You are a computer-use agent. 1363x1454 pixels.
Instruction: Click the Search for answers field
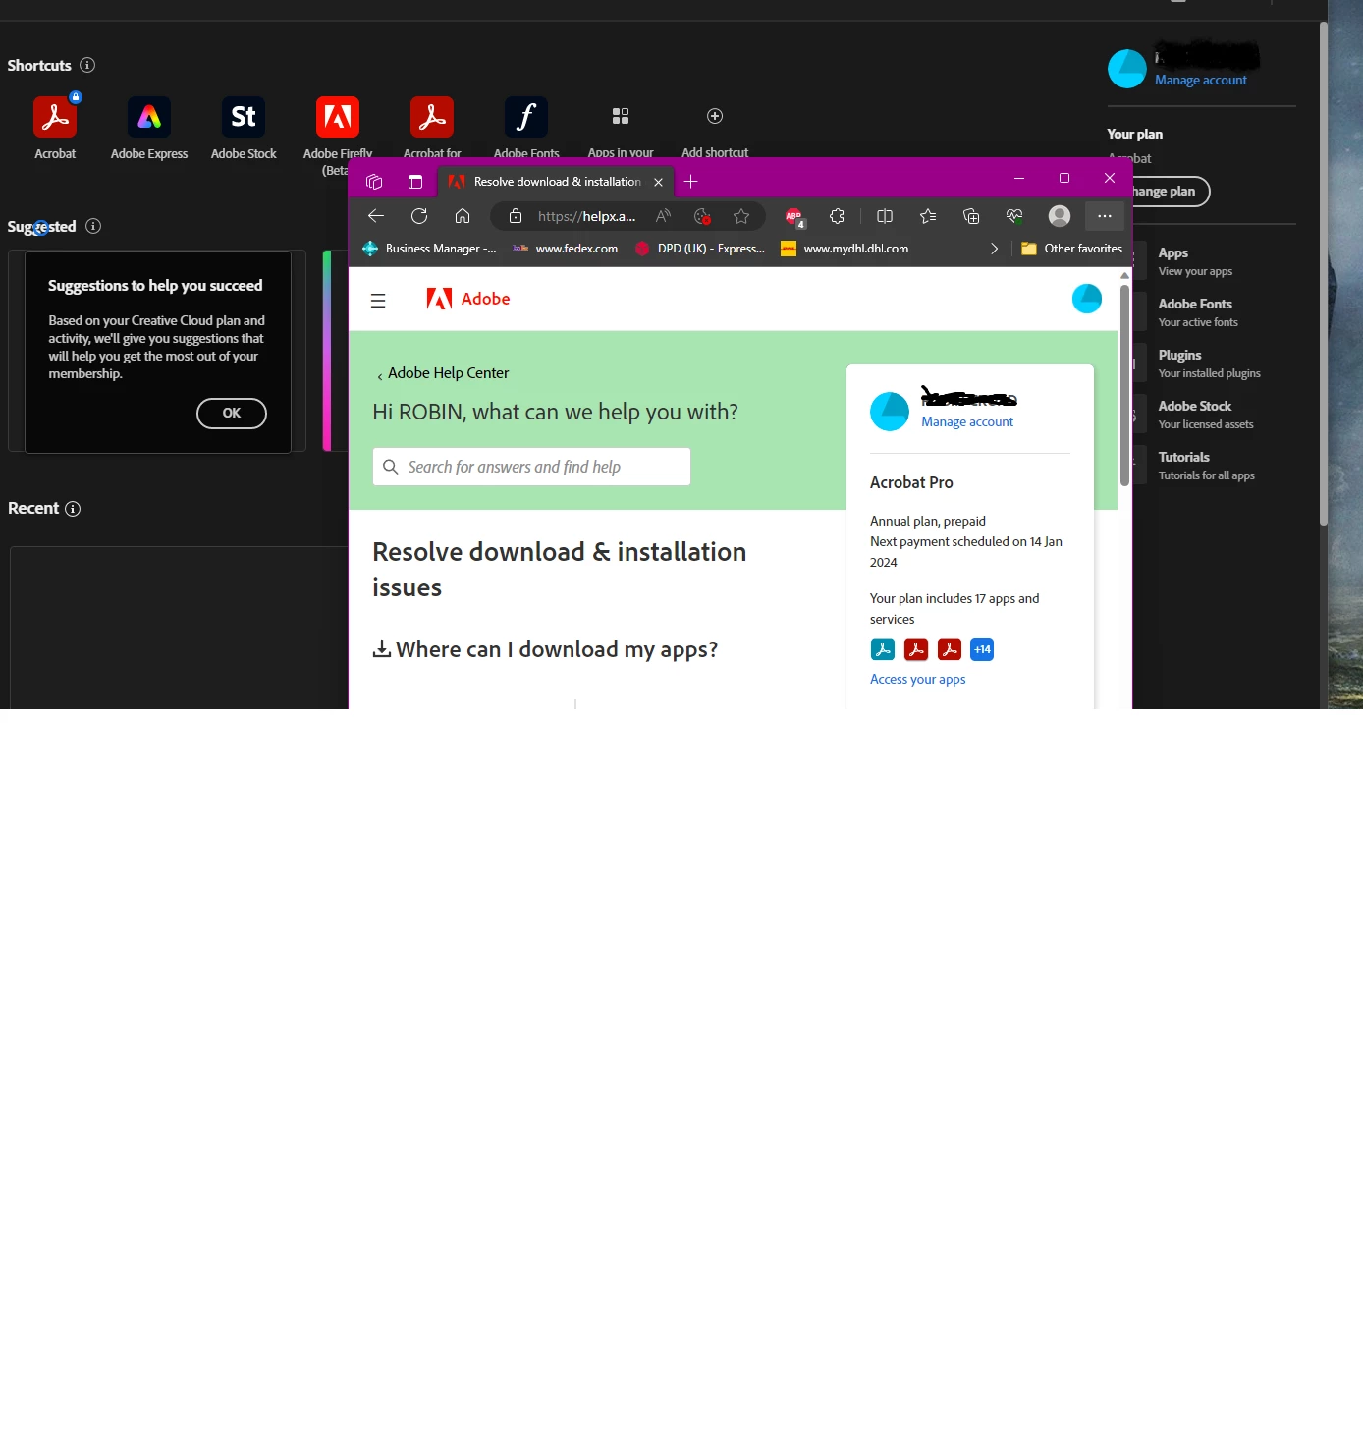[531, 467]
